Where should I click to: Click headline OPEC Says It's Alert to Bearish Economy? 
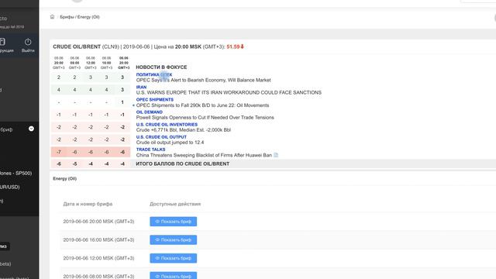pos(203,80)
